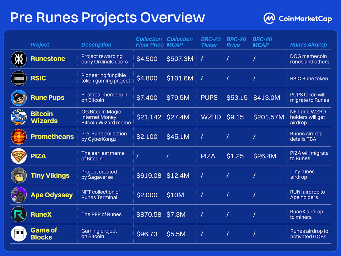Screen dimensions: 341x256
Task: Click the Pre-Rune collection by CyberKongz description
Action: [104, 136]
